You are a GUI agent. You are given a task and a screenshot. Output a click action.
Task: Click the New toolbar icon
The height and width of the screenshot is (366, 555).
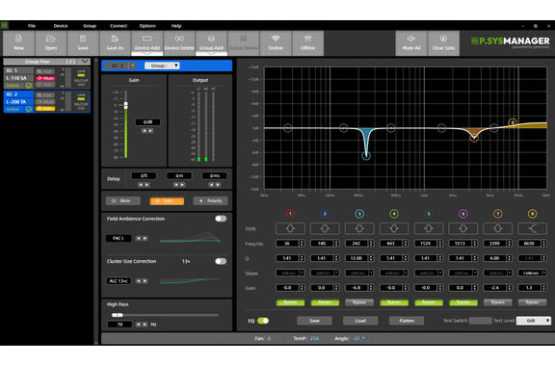[18, 42]
